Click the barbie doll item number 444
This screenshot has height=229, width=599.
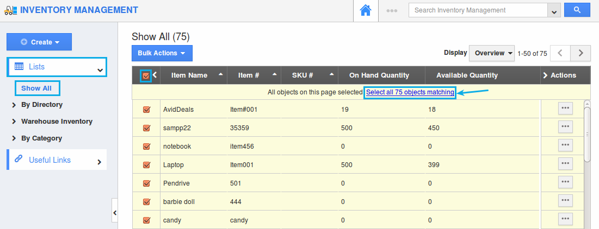236,201
